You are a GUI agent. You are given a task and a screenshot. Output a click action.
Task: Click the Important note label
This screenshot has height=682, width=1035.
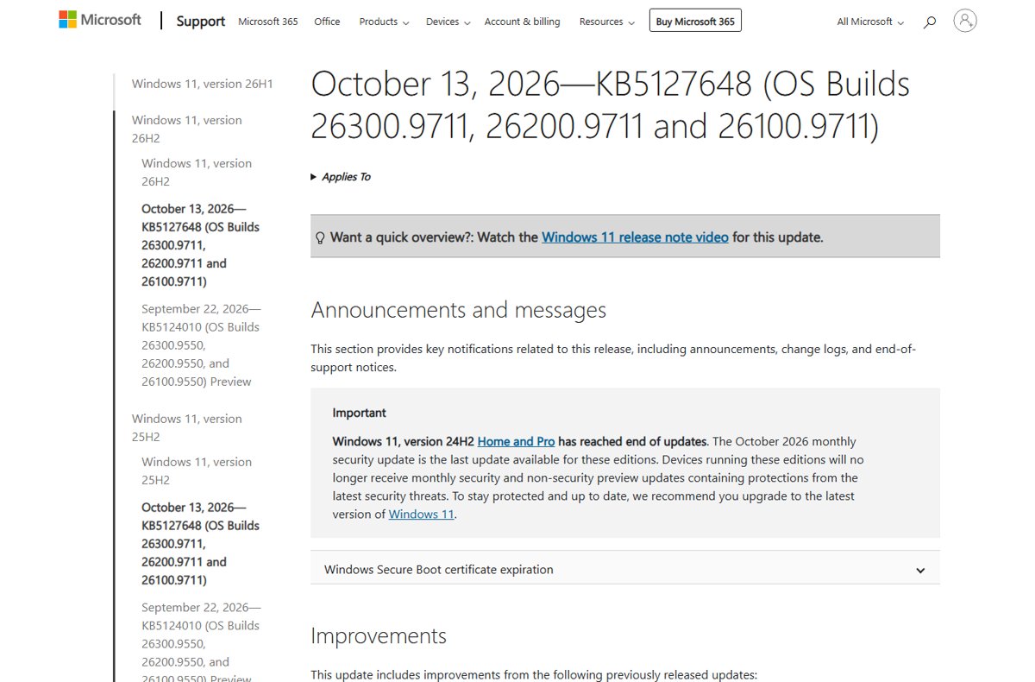tap(360, 413)
